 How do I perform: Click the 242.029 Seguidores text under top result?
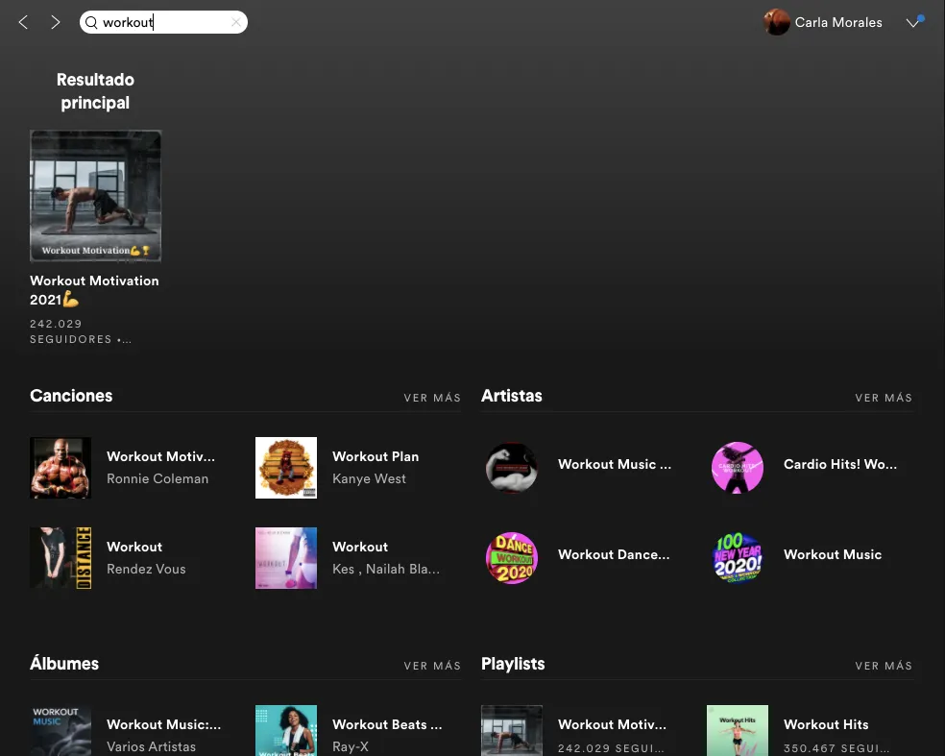click(x=80, y=331)
